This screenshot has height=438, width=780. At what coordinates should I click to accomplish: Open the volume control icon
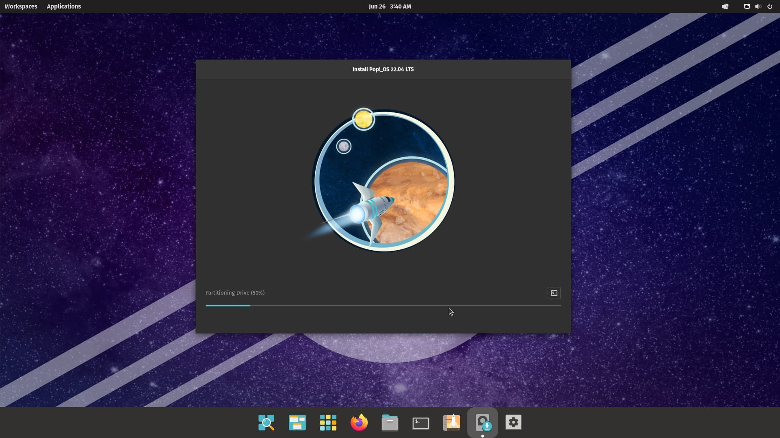(x=758, y=6)
